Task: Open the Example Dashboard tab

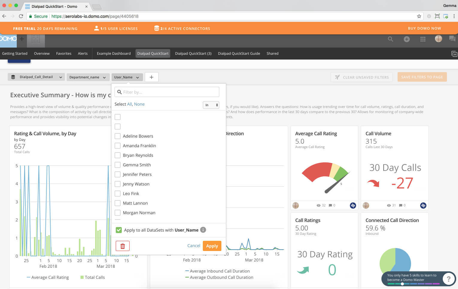Action: point(114,54)
